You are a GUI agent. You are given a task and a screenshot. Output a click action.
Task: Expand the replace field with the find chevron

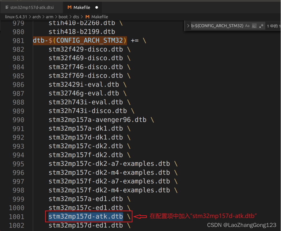coord(188,26)
